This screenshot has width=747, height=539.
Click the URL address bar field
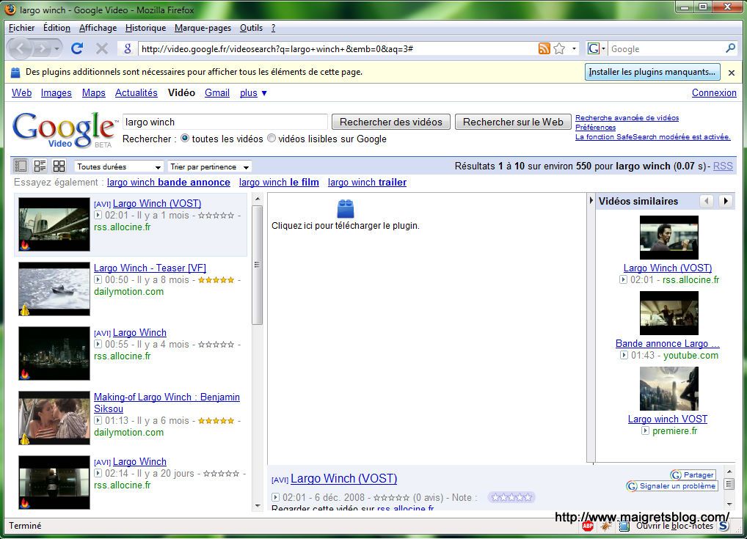click(338, 48)
